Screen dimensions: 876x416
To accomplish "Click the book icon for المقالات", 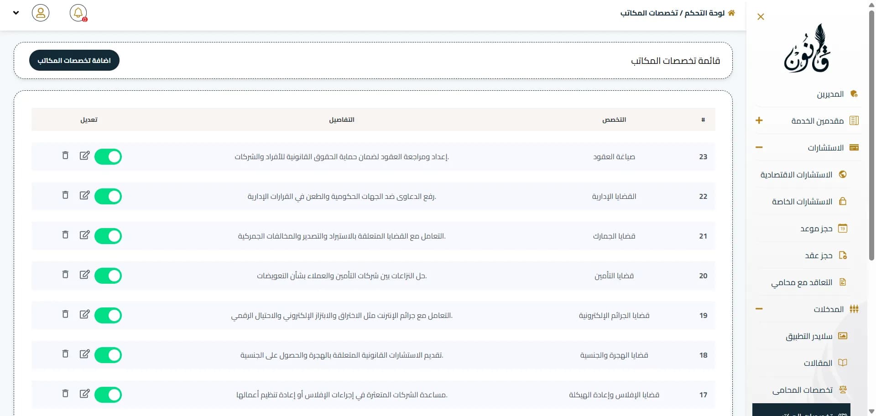I will click(x=843, y=363).
